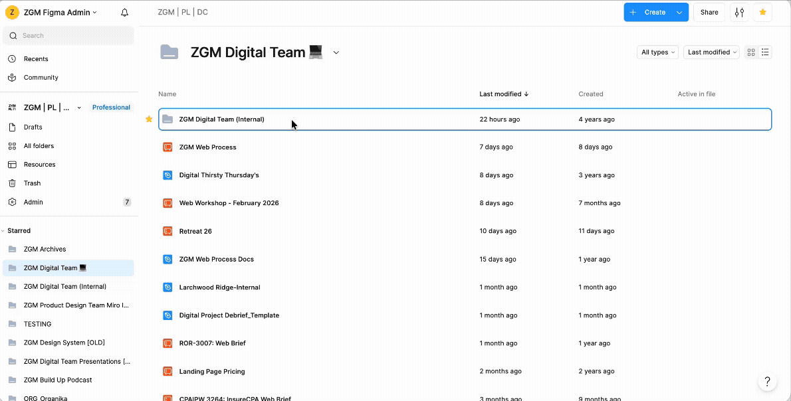The image size is (791, 401).
Task: Click the Recents clock icon
Action: tap(13, 59)
